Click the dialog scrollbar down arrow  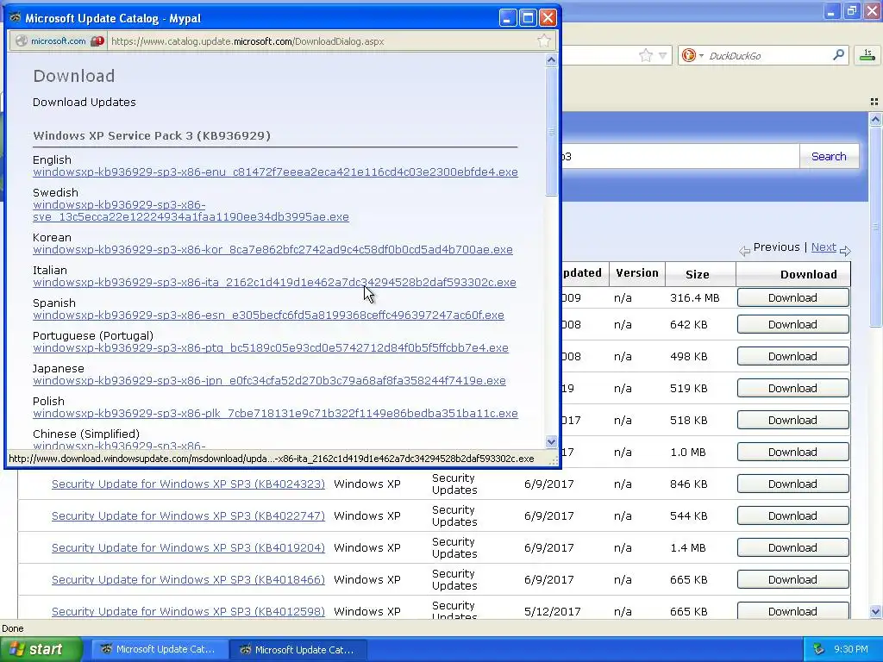[x=551, y=442]
